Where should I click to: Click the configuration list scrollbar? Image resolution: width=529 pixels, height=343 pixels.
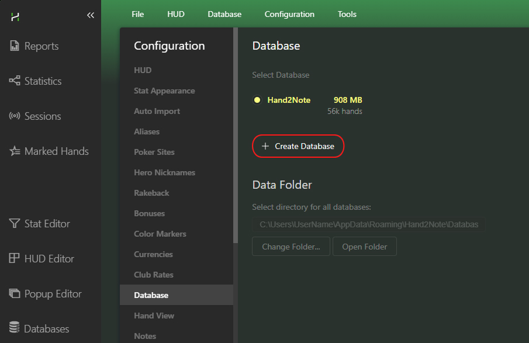[x=236, y=135]
